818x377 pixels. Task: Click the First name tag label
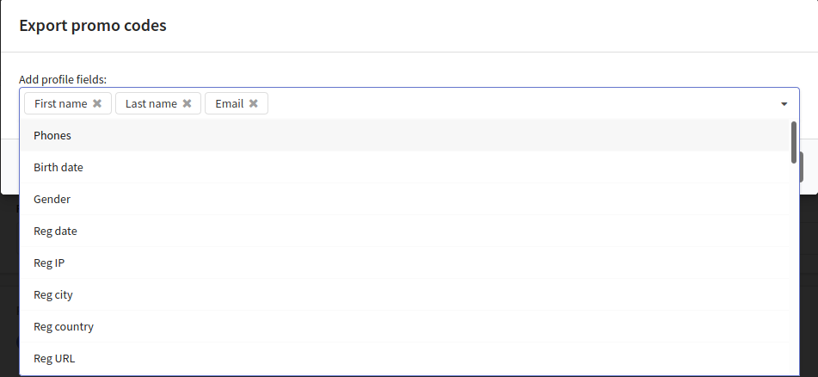tap(60, 103)
